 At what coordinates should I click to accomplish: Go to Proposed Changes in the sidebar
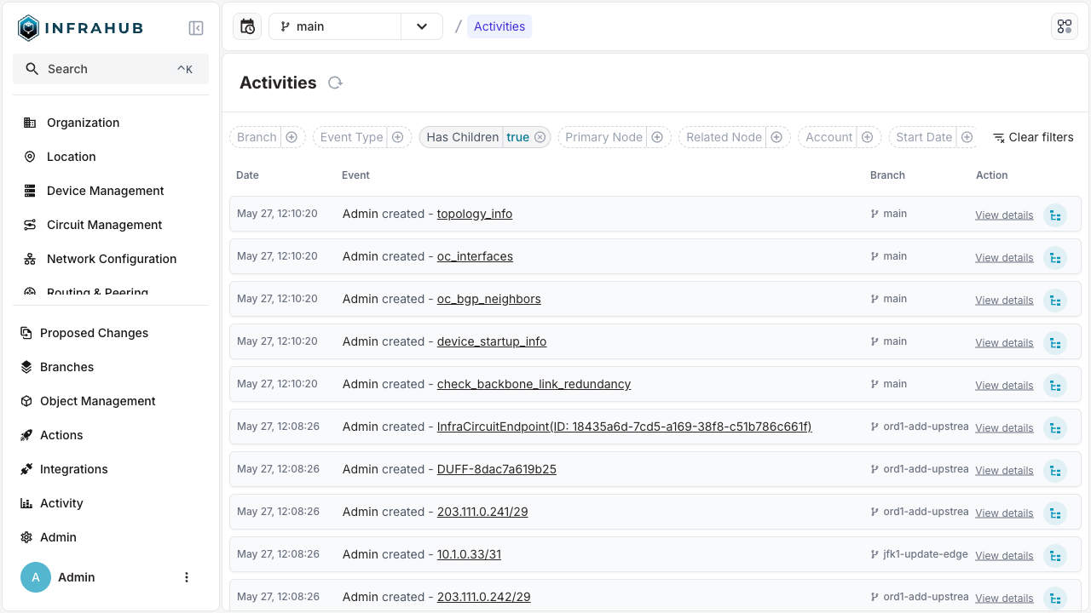pos(94,333)
